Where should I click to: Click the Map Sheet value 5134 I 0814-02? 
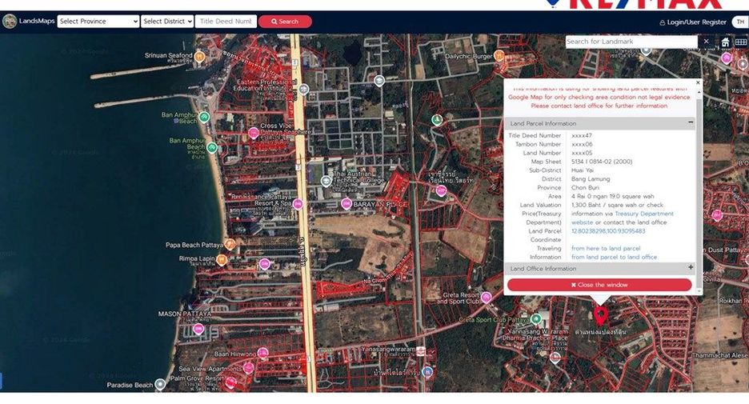coord(602,162)
